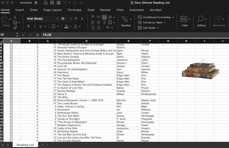Click the Borders icon
This screenshot has height=148, width=229.
53,26
